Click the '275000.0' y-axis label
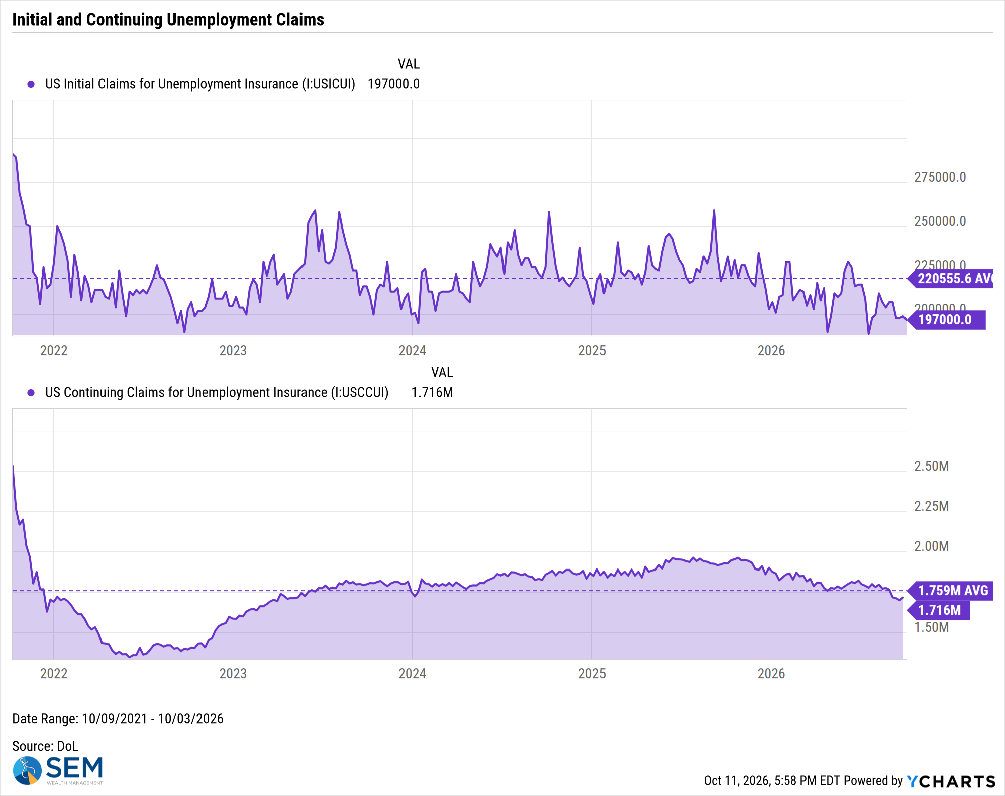This screenshot has width=1005, height=796. pos(940,177)
